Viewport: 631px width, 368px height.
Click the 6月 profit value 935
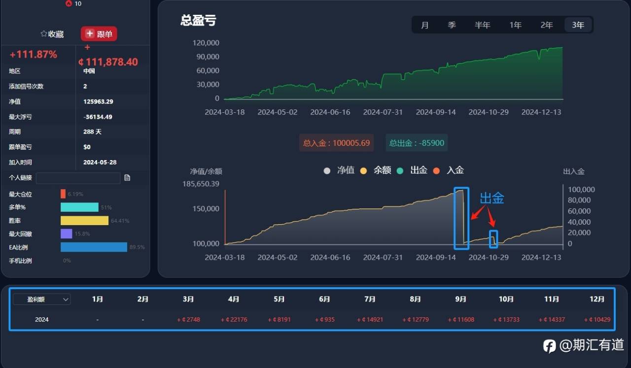tap(325, 320)
